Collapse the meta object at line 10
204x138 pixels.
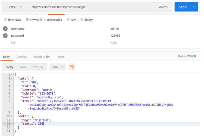coord(12,116)
